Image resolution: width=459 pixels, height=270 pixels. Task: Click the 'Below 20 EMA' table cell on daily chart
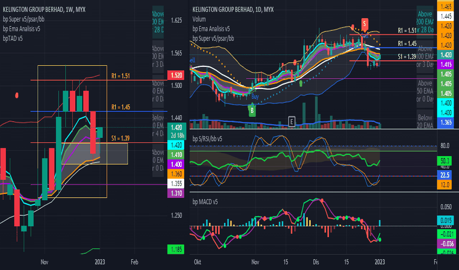pyautogui.click(x=425, y=119)
